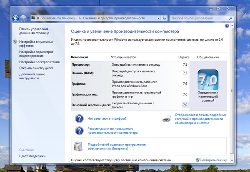Click shield icon next to 'Повторить оценку'
The width and height of the screenshot is (250, 172).
(197, 160)
